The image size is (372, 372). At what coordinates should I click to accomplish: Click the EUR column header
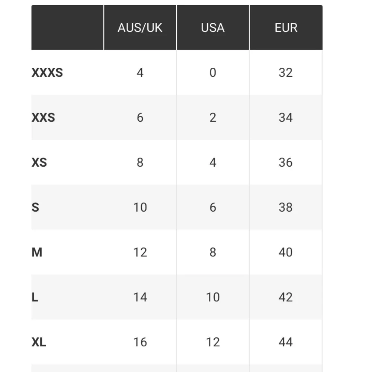[286, 28]
